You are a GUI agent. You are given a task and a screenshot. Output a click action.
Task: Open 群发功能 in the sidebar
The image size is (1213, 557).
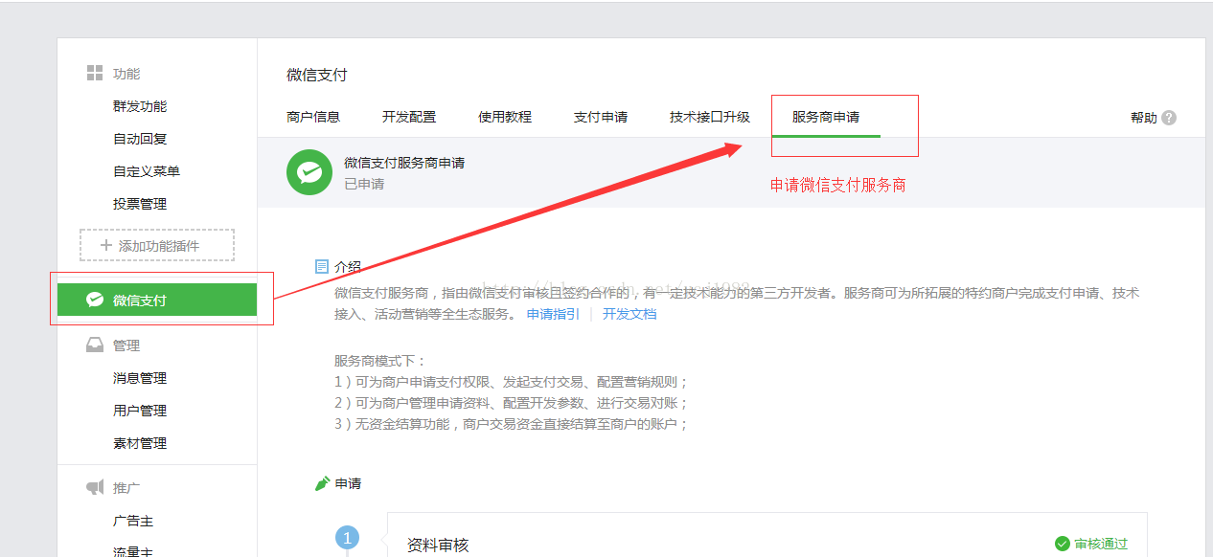point(140,106)
